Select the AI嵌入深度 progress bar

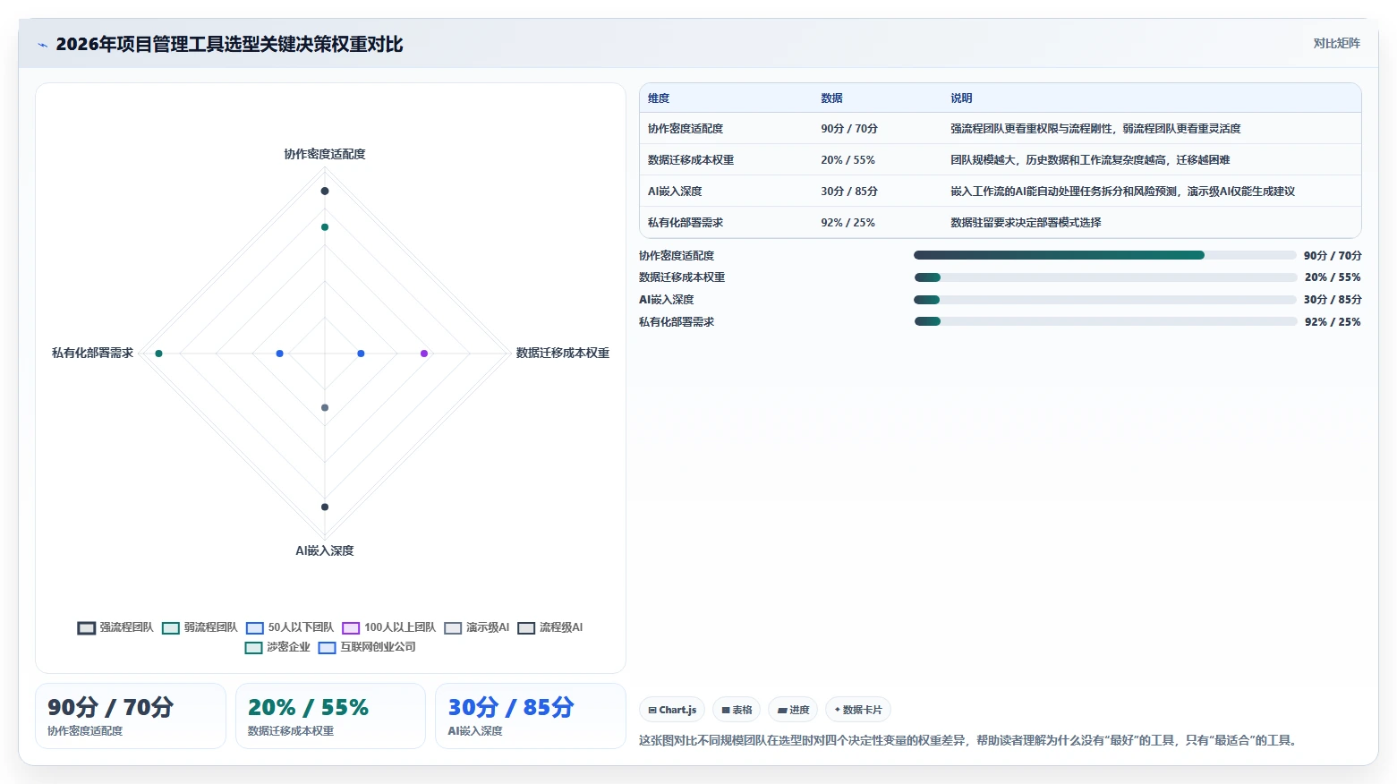coord(1105,300)
